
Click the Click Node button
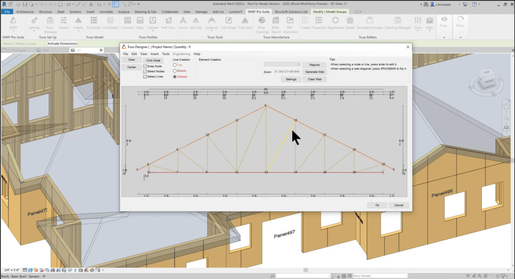(x=153, y=60)
